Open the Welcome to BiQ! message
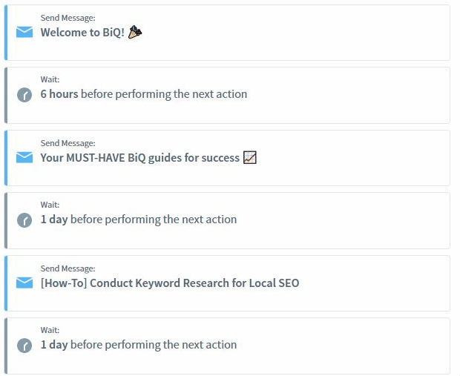The width and height of the screenshot is (460, 376). [x=82, y=33]
